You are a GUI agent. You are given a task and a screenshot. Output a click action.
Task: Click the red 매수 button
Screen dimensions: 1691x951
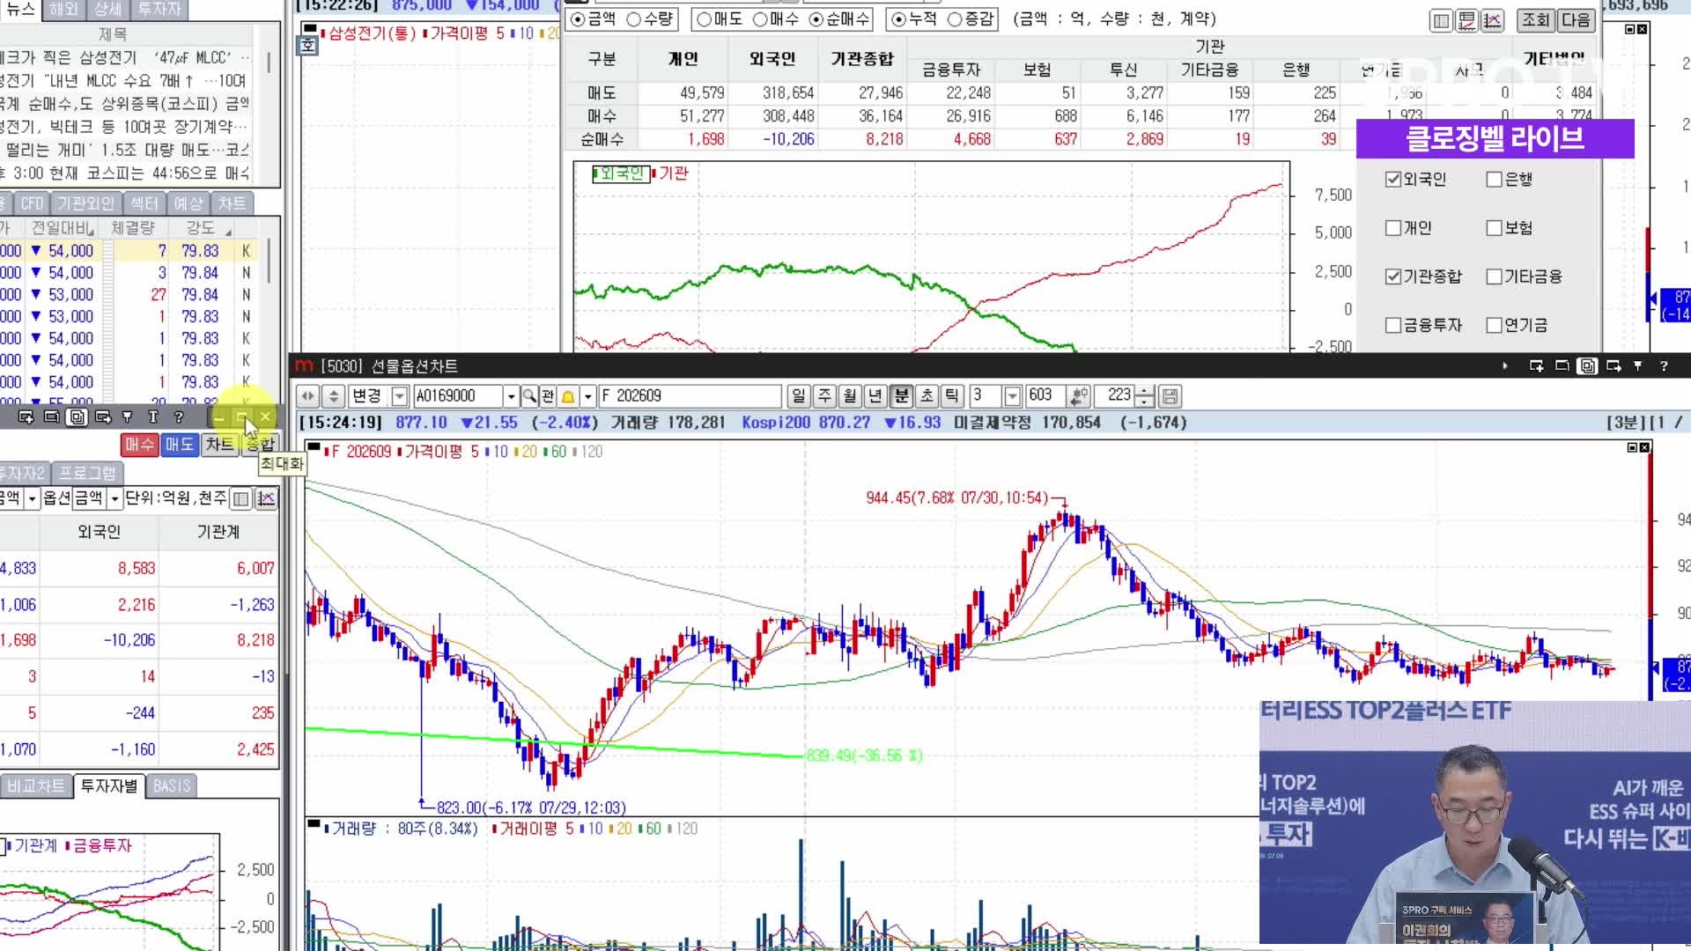[139, 445]
